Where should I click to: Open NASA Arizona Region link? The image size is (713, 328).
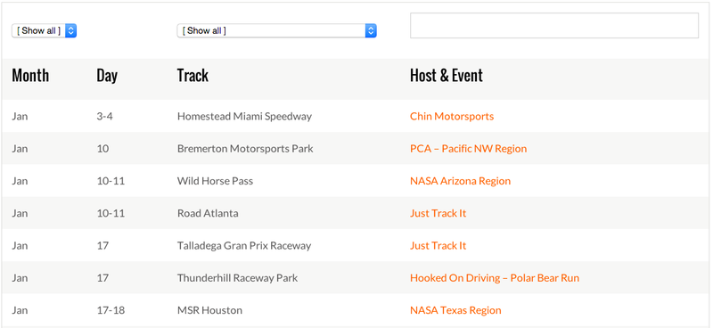pyautogui.click(x=460, y=181)
